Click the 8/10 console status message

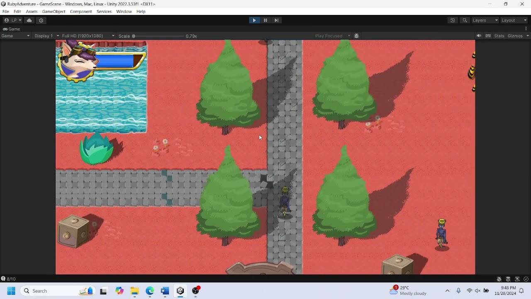point(9,279)
